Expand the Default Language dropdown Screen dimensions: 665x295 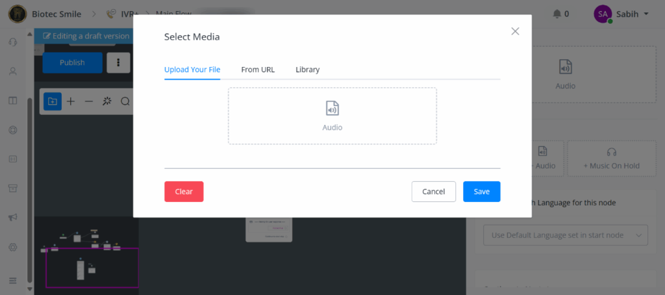tap(565, 235)
